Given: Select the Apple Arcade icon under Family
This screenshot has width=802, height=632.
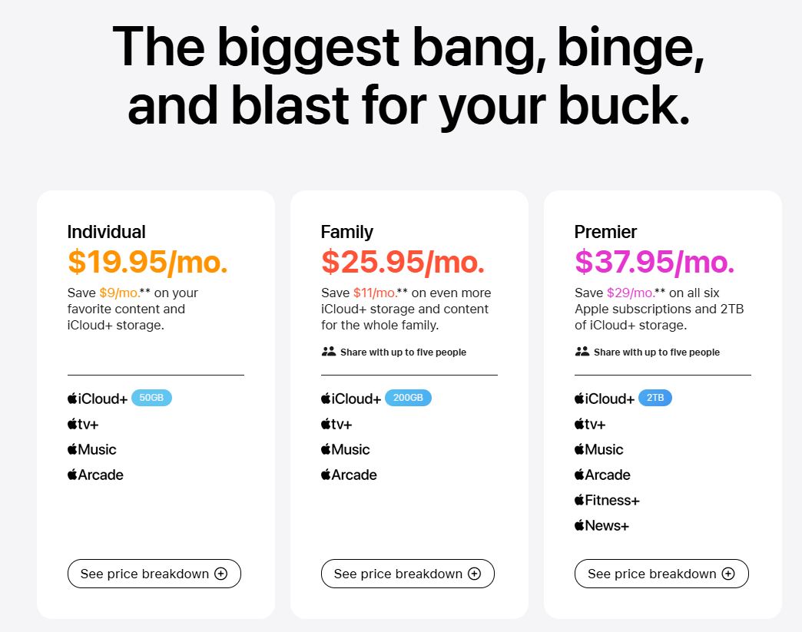Looking at the screenshot, I should pos(325,475).
